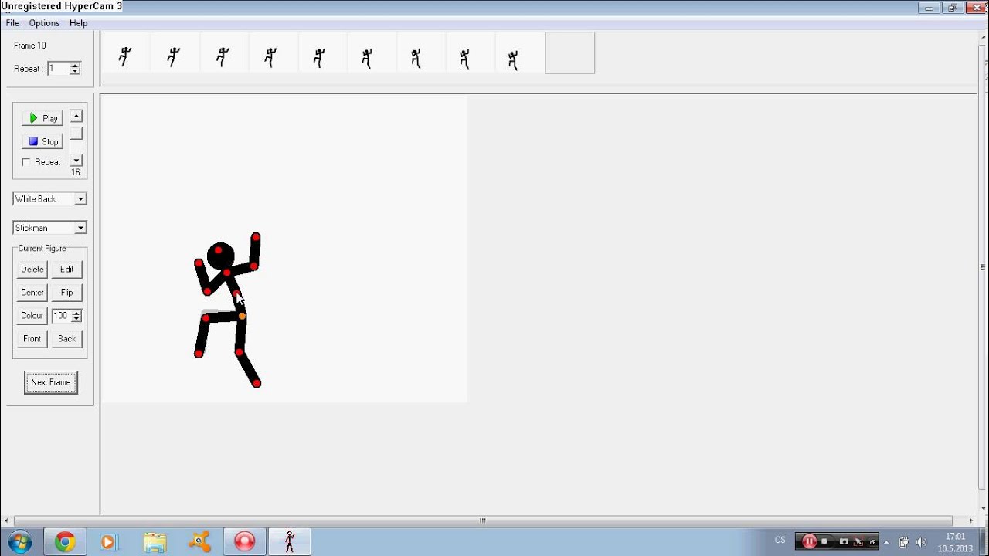Click the Pivot stickman icon in the taskbar

[x=290, y=542]
